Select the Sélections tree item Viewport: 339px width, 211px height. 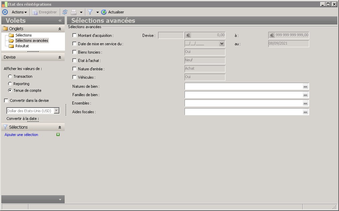(x=23, y=35)
